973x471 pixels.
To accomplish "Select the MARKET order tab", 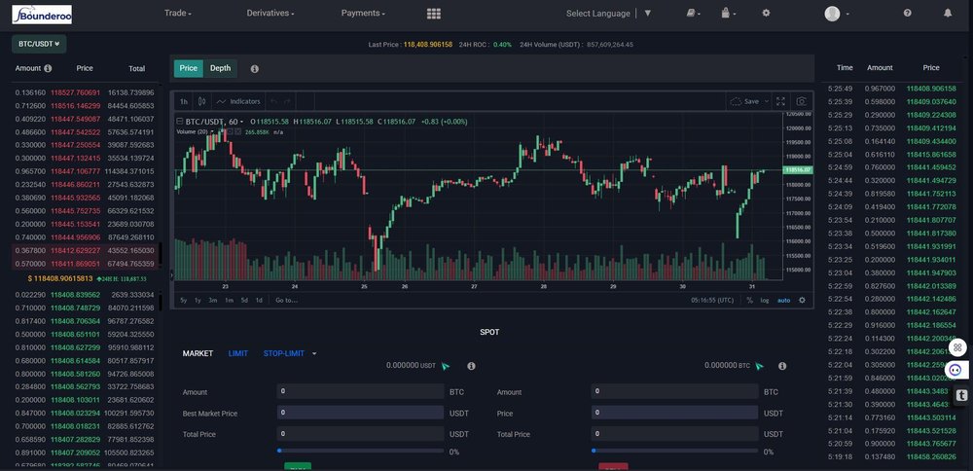I will (198, 353).
